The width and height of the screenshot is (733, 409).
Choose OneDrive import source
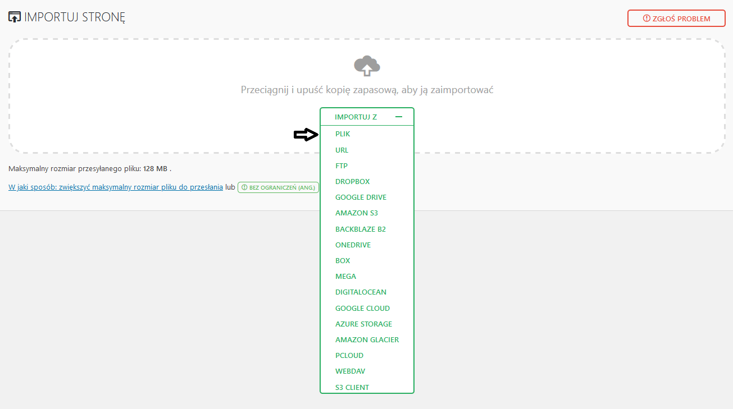(353, 245)
